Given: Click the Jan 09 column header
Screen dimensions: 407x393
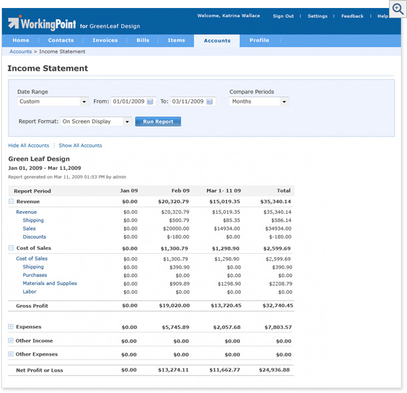Looking at the screenshot, I should pos(129,191).
